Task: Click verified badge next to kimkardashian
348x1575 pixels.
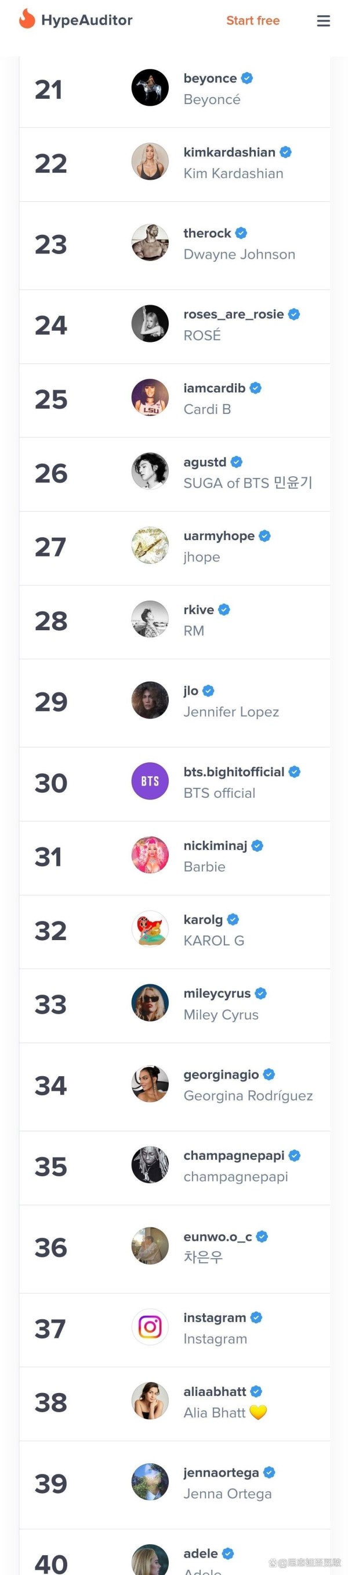Action: [285, 152]
